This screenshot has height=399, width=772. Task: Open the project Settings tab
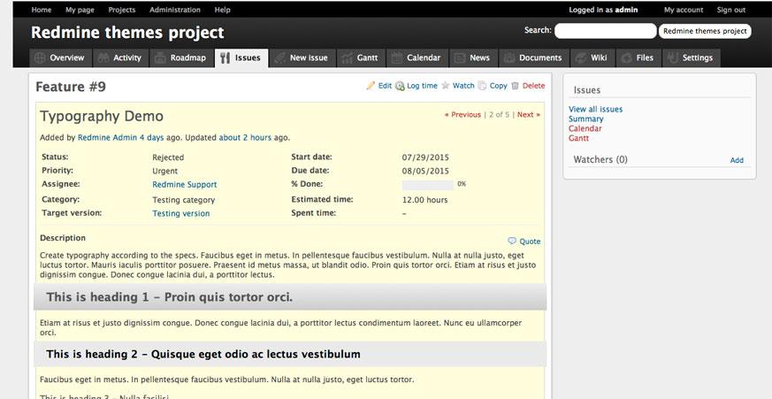(692, 58)
